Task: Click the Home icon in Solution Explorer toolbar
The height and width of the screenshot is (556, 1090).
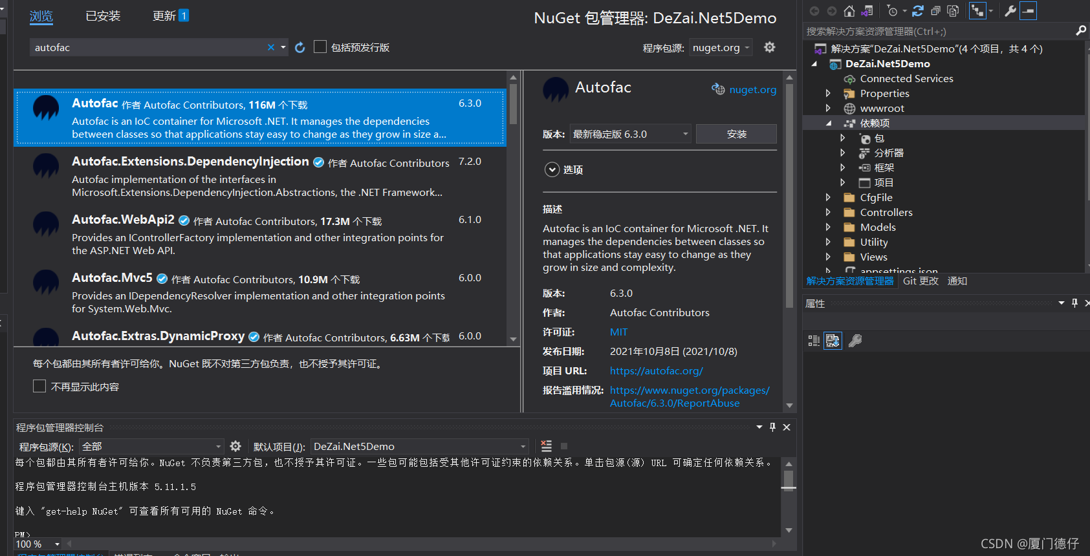Action: 849,11
